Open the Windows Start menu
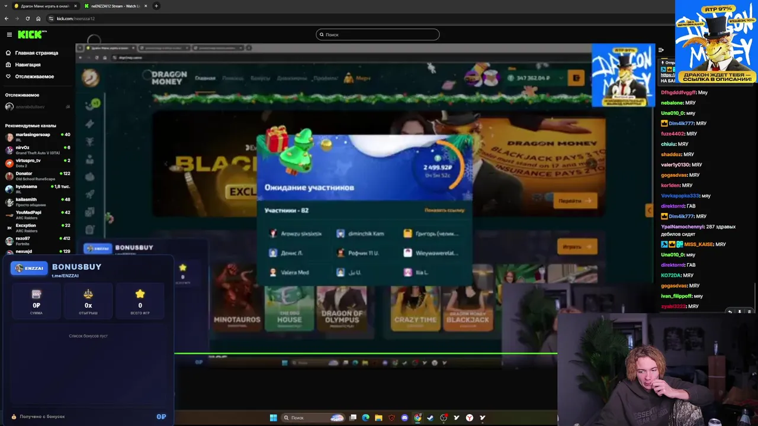758x426 pixels. tap(273, 418)
